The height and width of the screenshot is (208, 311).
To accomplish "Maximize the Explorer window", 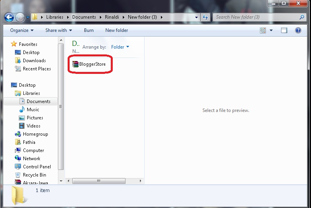I will 284,3.
